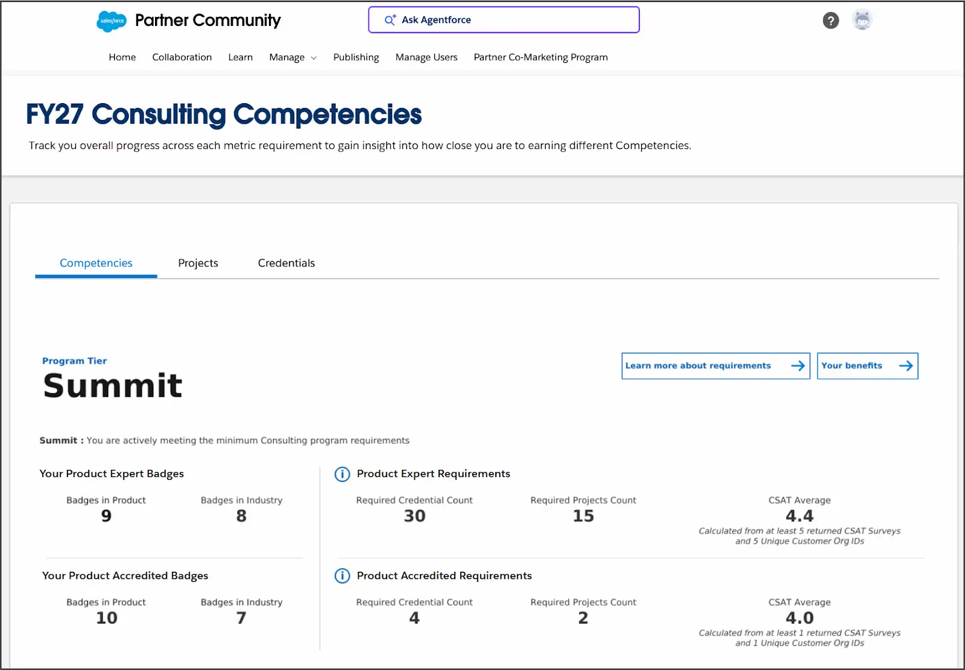Viewport: 965px width, 670px height.
Task: Click Required Credential Count value 30
Action: tap(414, 516)
